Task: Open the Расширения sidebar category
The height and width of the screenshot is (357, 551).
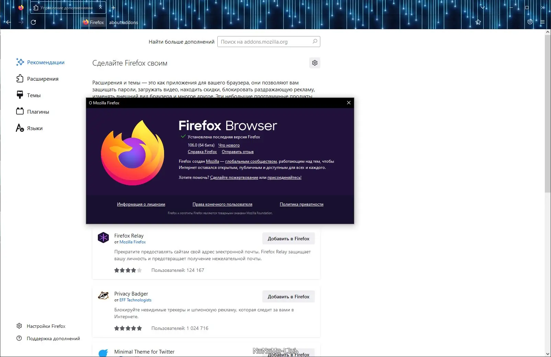Action: pyautogui.click(x=37, y=79)
